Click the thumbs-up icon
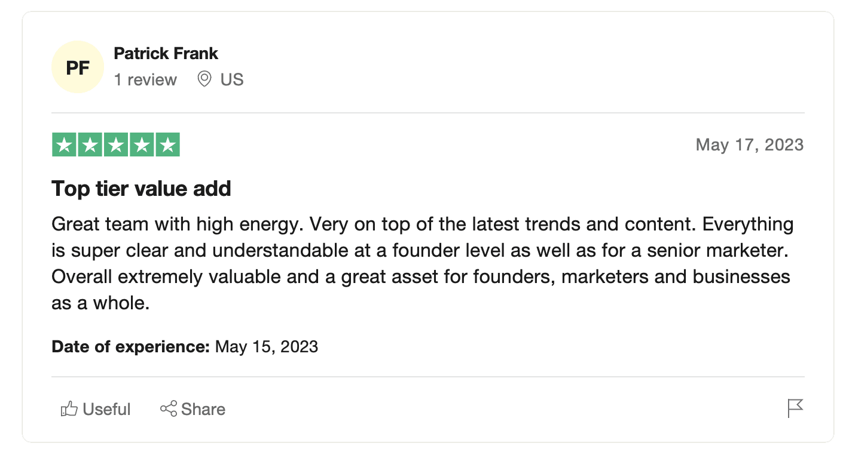The image size is (849, 455). (x=69, y=409)
